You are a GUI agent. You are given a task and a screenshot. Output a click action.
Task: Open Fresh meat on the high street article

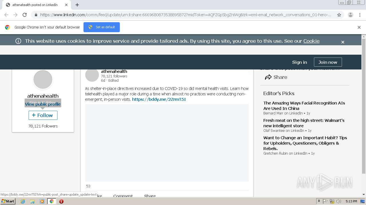(304, 123)
